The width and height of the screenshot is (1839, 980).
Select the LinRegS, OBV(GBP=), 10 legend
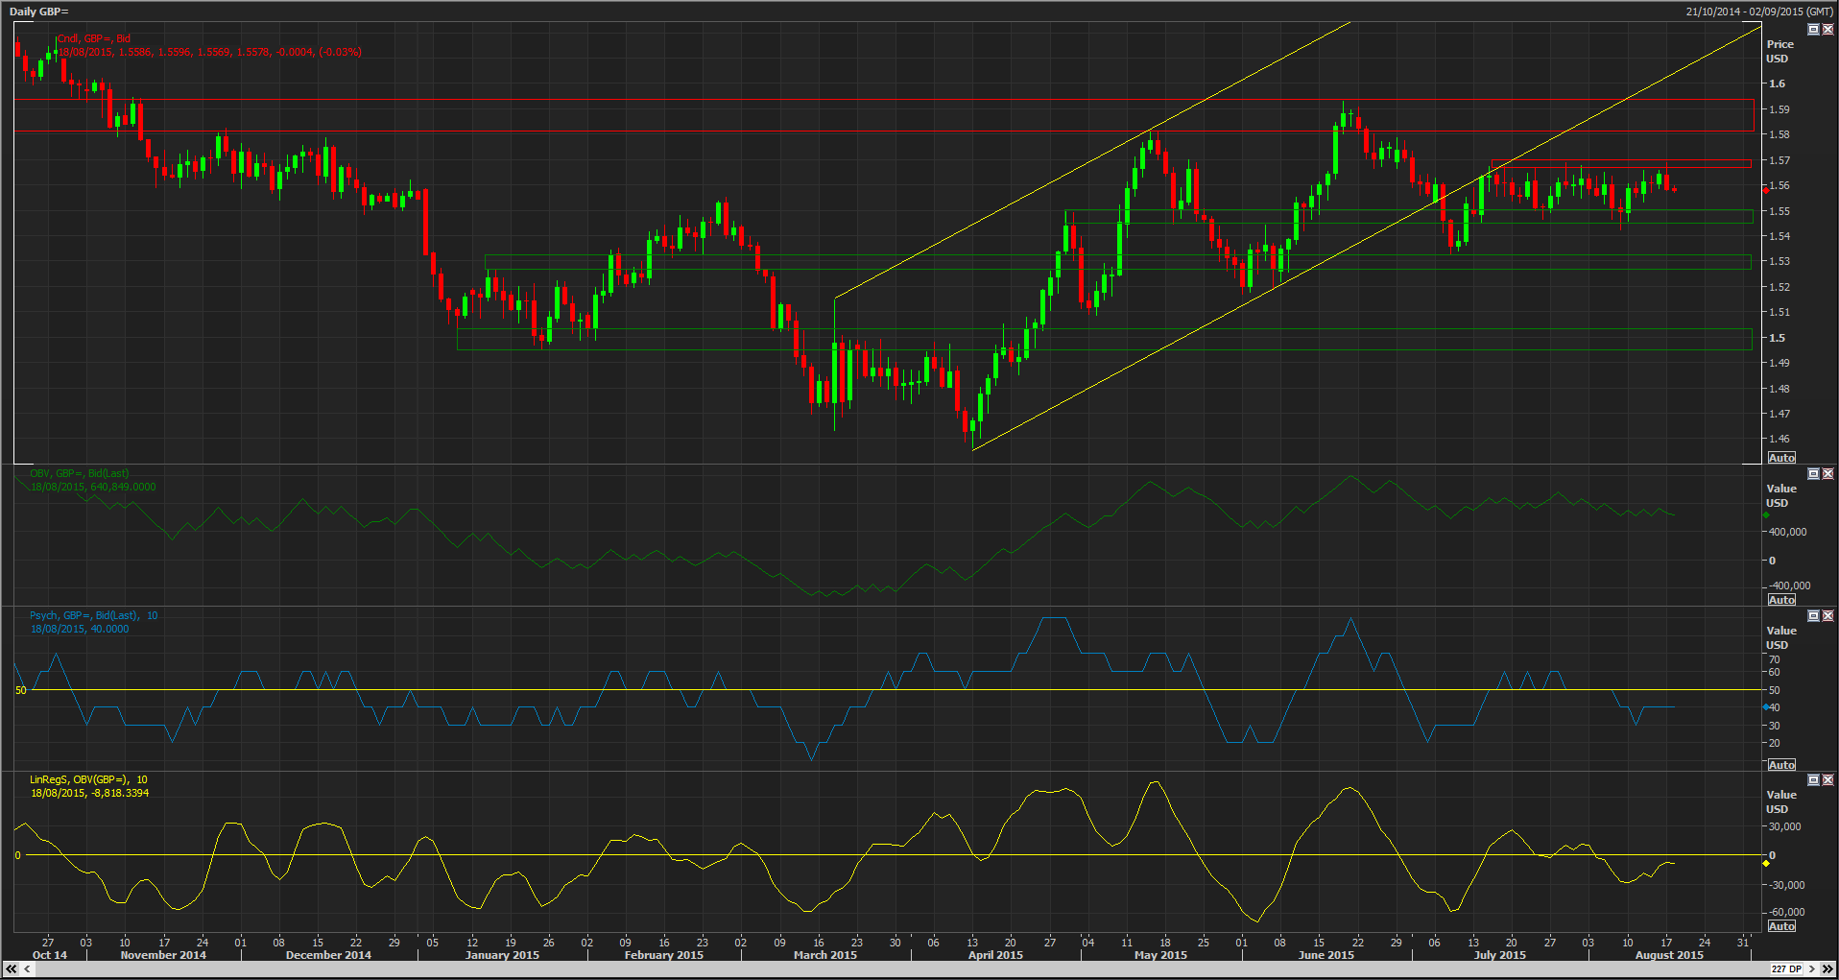(88, 779)
